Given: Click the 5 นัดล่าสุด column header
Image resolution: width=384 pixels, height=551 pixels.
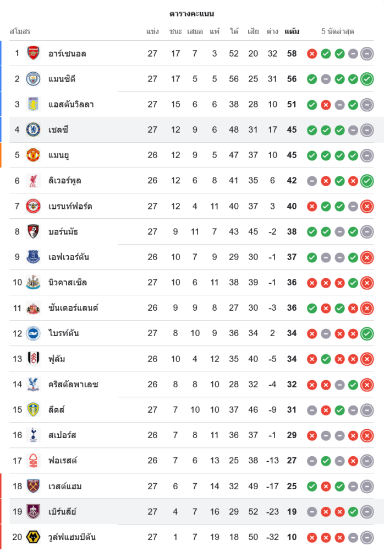Looking at the screenshot, I should tap(338, 31).
